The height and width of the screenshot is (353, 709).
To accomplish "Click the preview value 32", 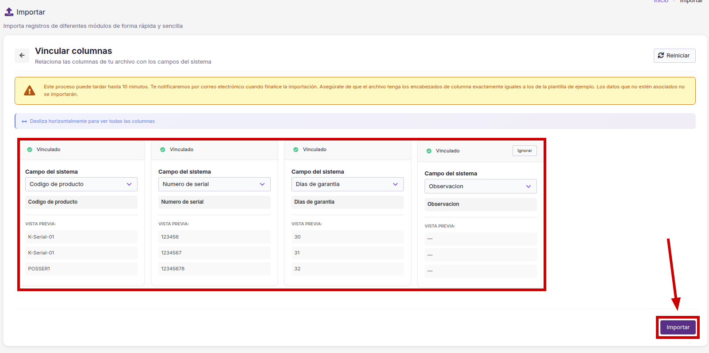I will click(297, 269).
